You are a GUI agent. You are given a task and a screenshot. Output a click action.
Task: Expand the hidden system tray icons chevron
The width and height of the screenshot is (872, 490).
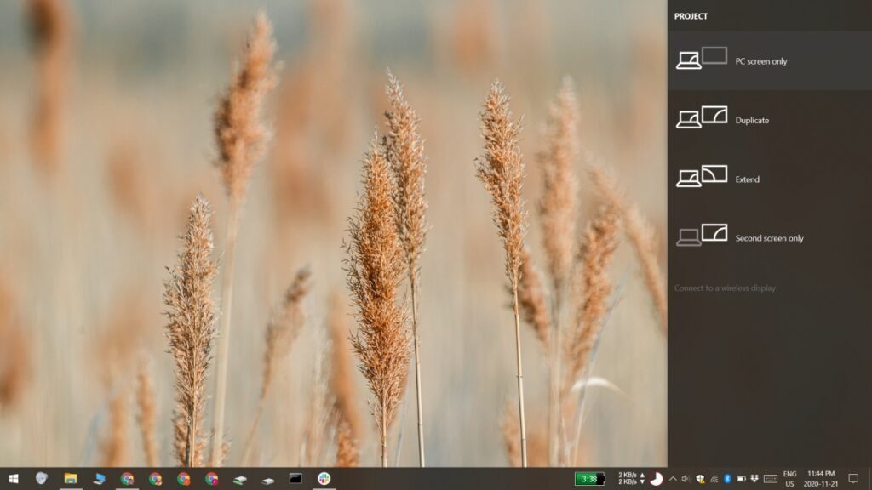(x=672, y=478)
